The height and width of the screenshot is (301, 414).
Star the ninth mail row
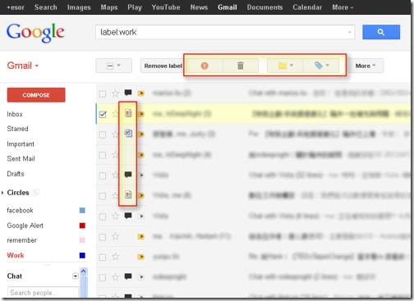point(115,257)
